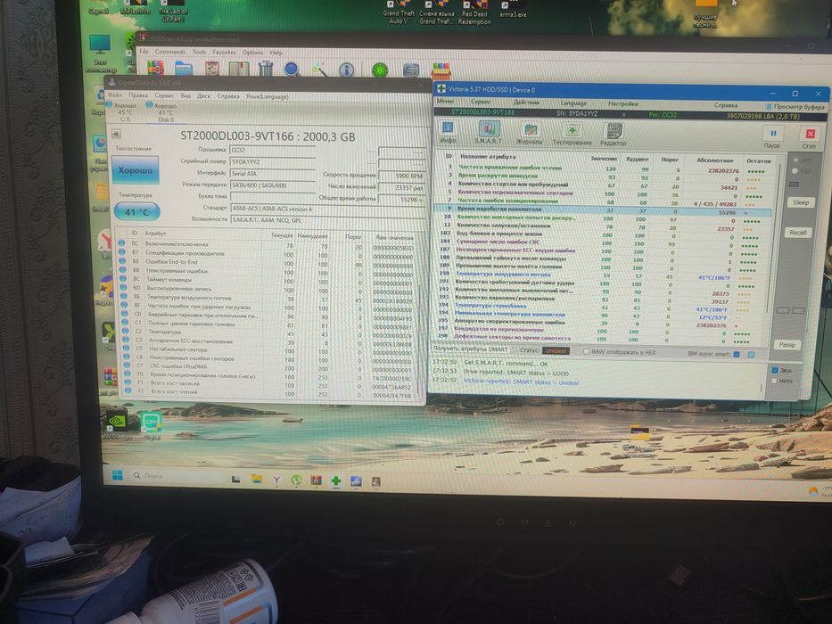The width and height of the screenshot is (832, 624).
Task: Open the Настройки menu in Victoria
Action: tap(623, 103)
